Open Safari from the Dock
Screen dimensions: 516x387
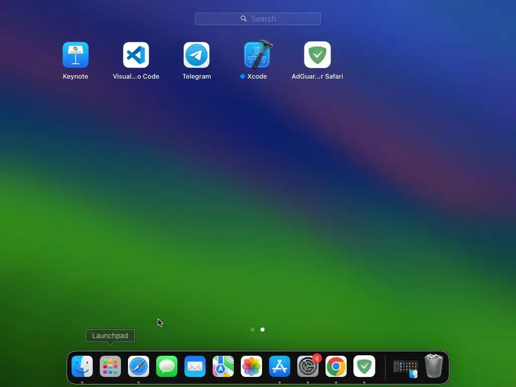click(139, 366)
